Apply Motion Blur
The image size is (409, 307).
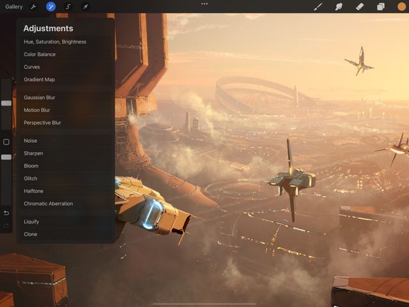coord(67,110)
